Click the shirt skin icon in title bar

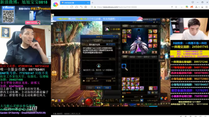pyautogui.click(x=193, y=2)
